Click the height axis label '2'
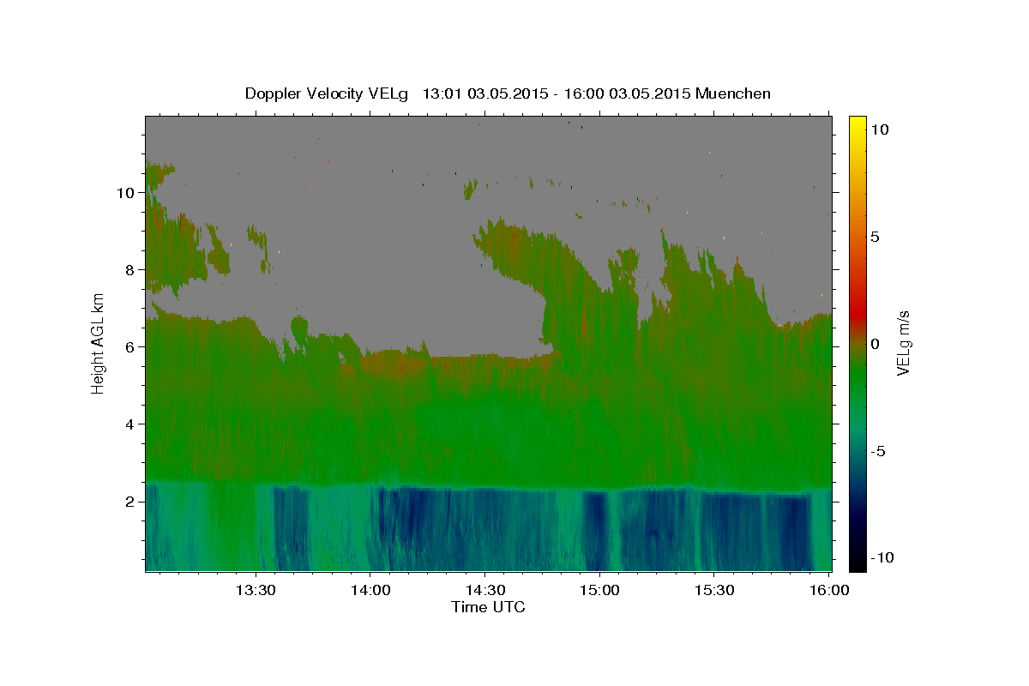 (x=131, y=502)
